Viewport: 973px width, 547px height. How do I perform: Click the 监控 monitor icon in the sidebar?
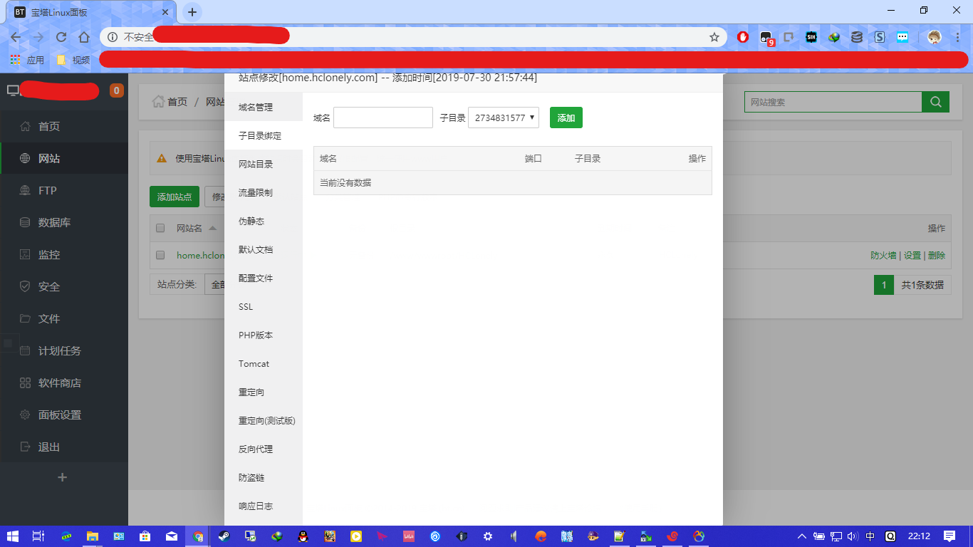25,255
